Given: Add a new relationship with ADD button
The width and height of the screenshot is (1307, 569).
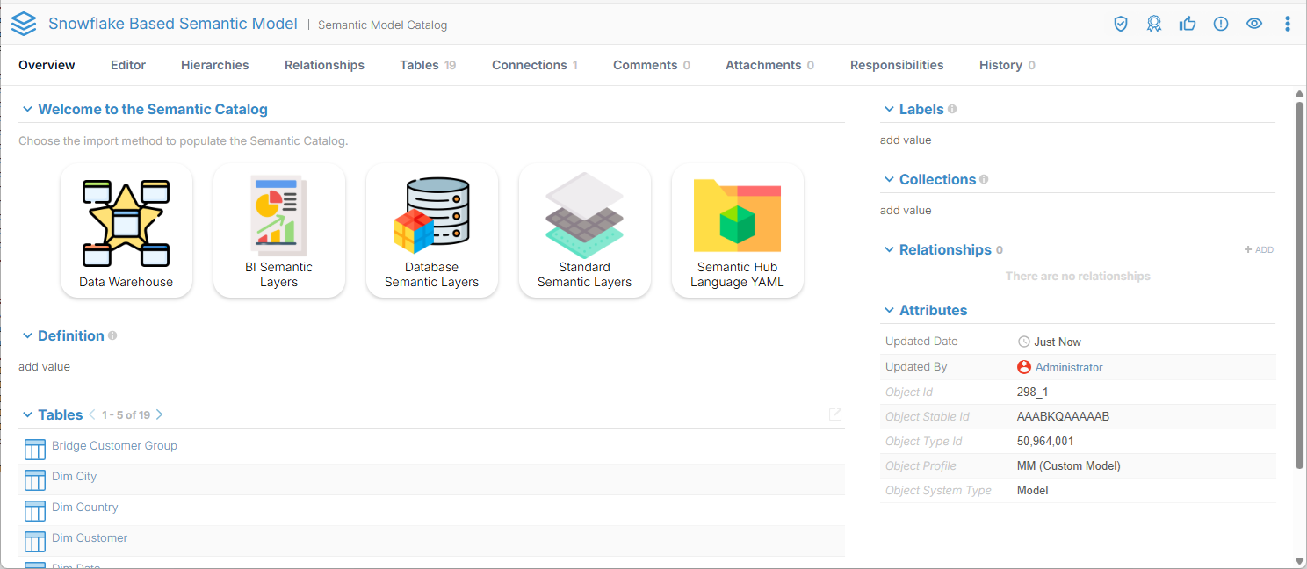Looking at the screenshot, I should (1259, 250).
